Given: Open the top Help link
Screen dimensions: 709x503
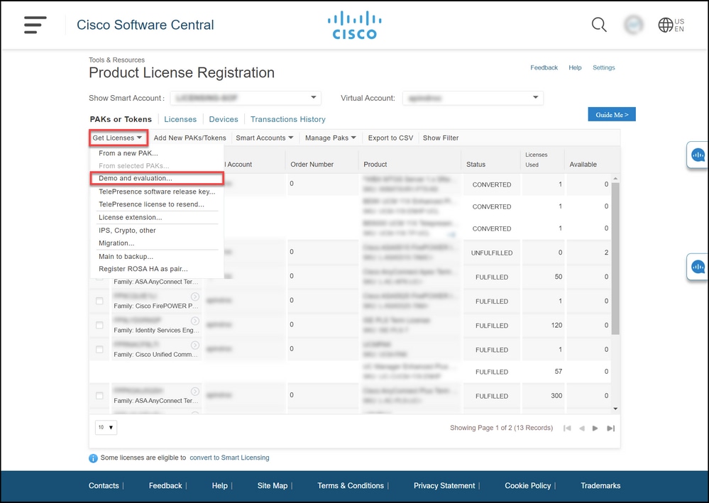Looking at the screenshot, I should 575,67.
